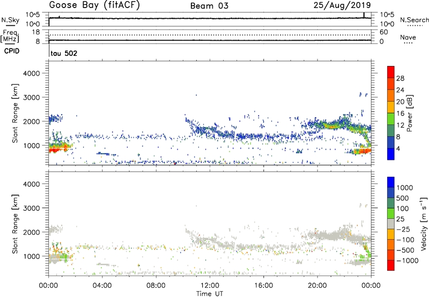Select the tau 502 CPID marker
429x297 pixels.
coord(64,53)
